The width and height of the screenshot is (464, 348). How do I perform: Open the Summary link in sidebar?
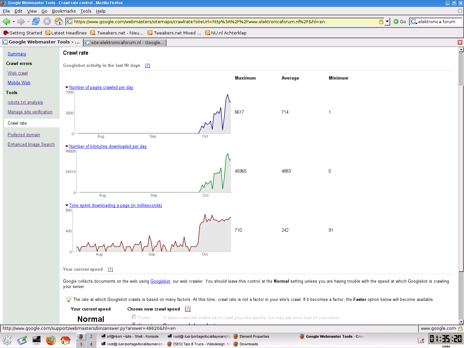click(x=17, y=54)
